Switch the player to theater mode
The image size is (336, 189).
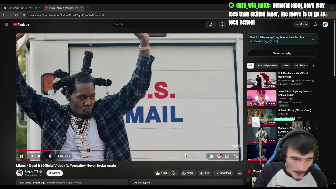(228, 156)
